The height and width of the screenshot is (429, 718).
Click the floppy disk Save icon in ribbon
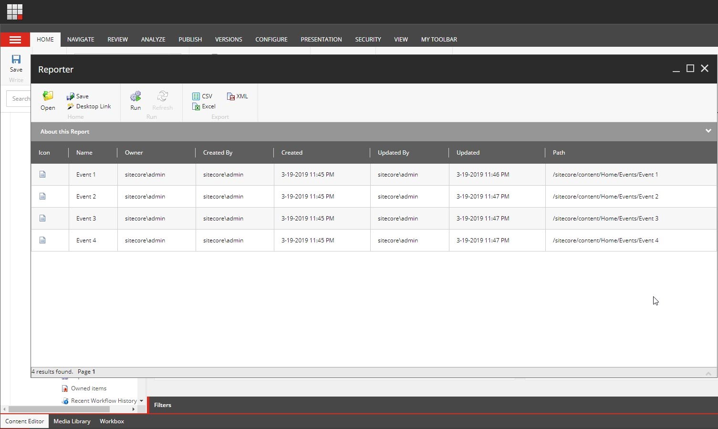click(x=16, y=60)
